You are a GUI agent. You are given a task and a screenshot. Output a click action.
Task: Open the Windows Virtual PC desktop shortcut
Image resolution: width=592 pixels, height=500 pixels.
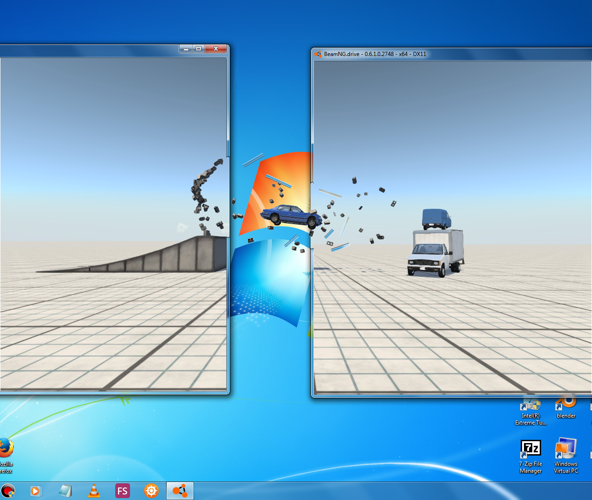(x=566, y=456)
